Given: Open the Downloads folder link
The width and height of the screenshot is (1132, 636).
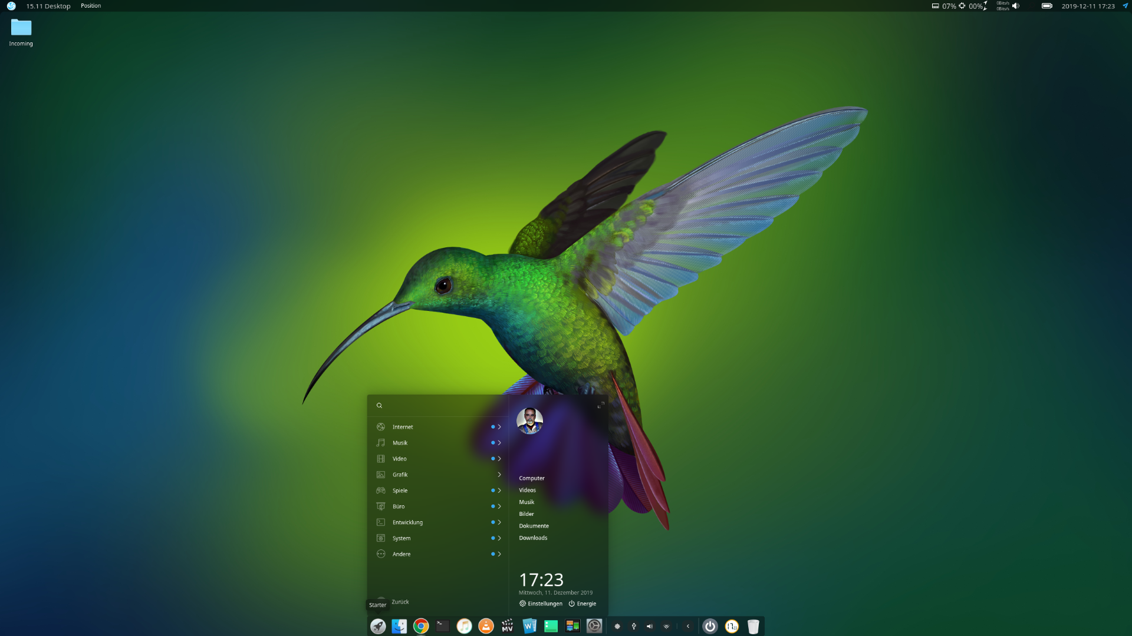Looking at the screenshot, I should (x=533, y=538).
